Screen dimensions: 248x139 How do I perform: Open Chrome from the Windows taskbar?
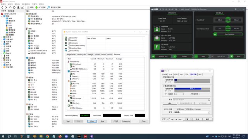pos(47,136)
